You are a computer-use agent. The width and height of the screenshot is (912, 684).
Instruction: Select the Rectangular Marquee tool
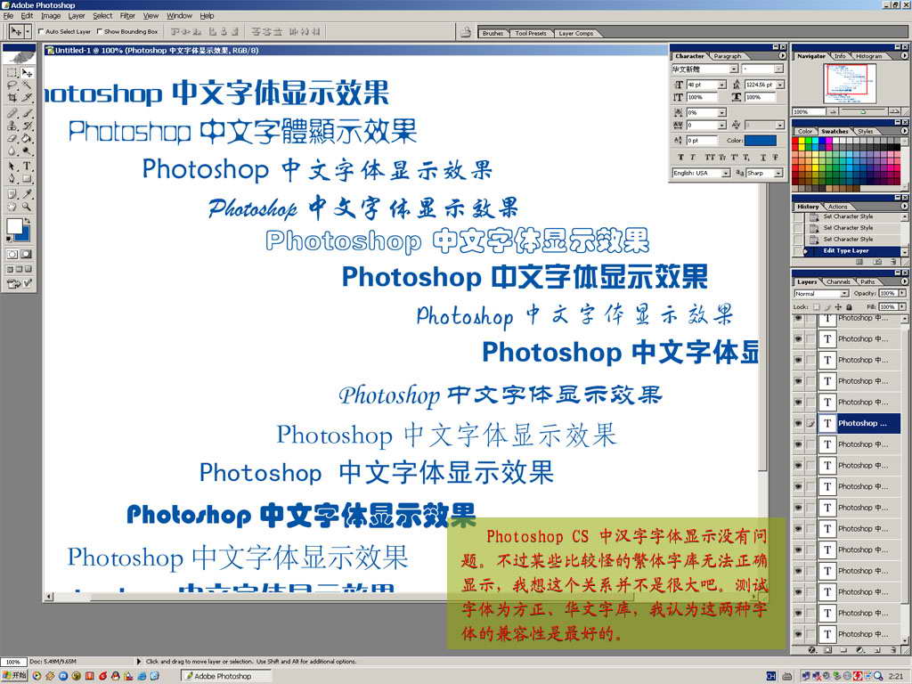[12, 73]
